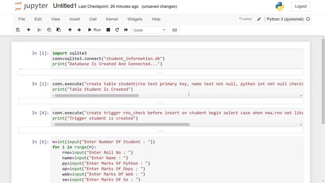Click the "Enter Roll No" input line
This screenshot has height=183, width=325.
click(x=97, y=152)
